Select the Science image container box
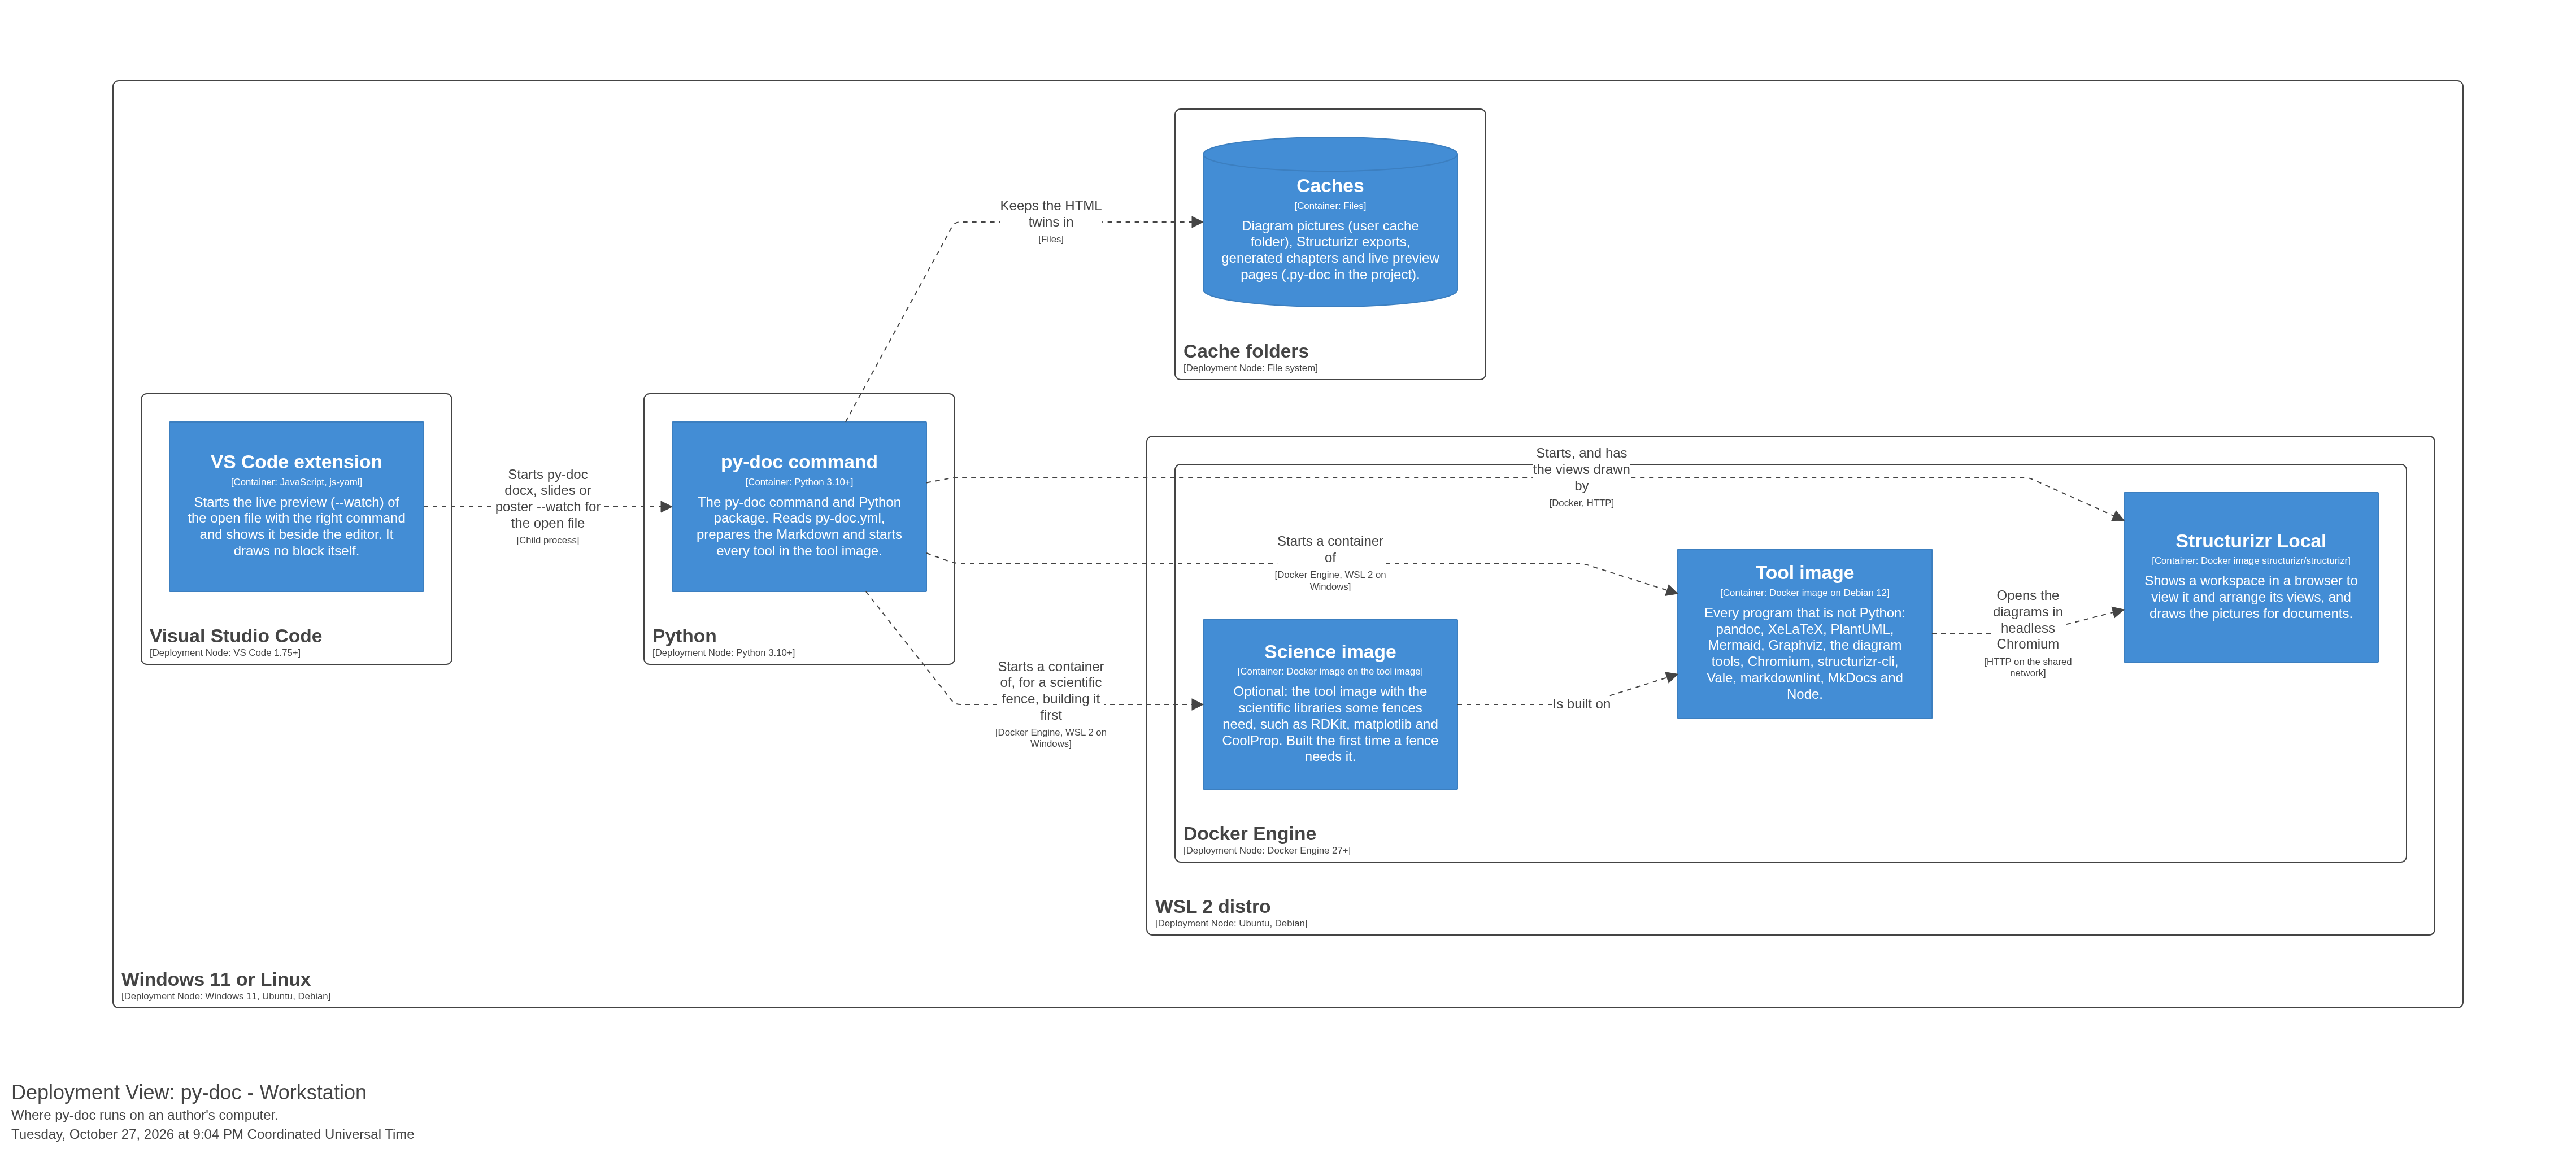The width and height of the screenshot is (2576, 1153). (x=1330, y=704)
